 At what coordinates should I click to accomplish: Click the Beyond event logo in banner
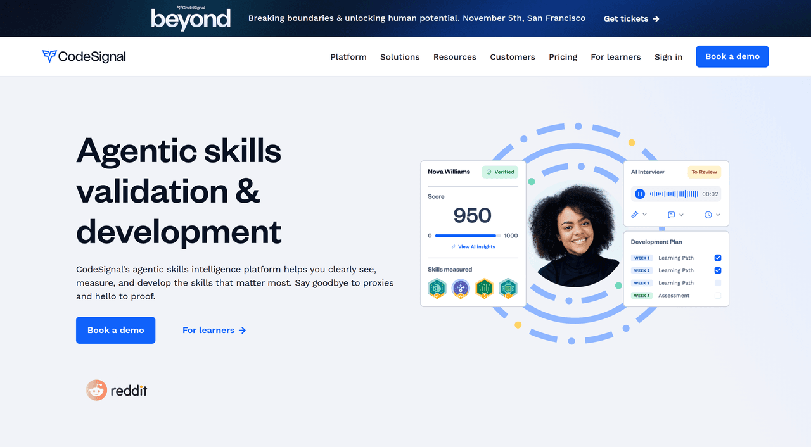coord(191,18)
